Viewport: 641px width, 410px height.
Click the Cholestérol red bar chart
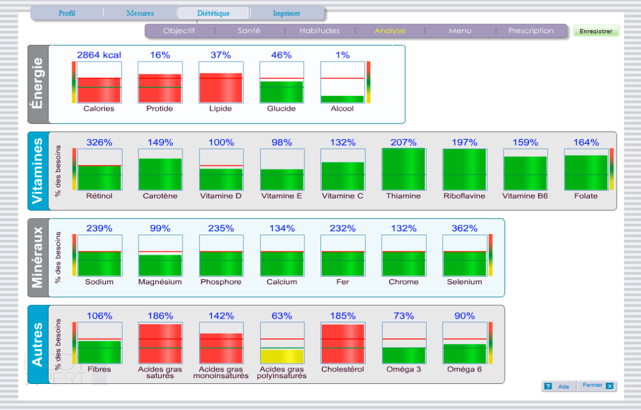coord(342,343)
